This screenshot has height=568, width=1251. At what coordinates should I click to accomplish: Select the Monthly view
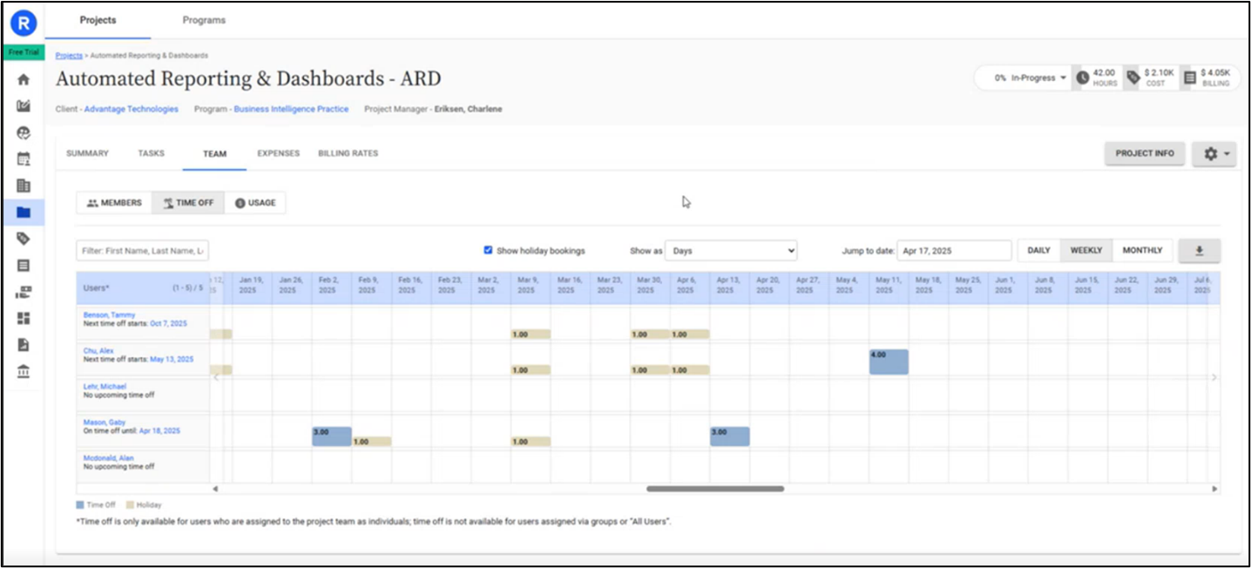[1142, 251]
